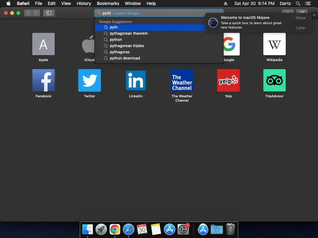The width and height of the screenshot is (318, 238).
Task: Click the Share toolbar button
Action: (288, 12)
